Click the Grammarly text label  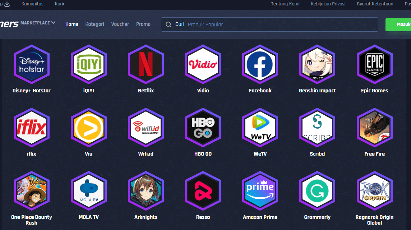tap(317, 217)
